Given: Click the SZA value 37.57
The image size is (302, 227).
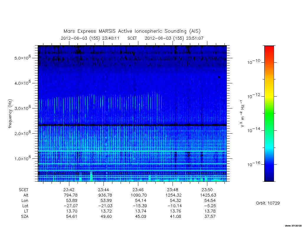Looking at the screenshot, I should pos(210,216).
